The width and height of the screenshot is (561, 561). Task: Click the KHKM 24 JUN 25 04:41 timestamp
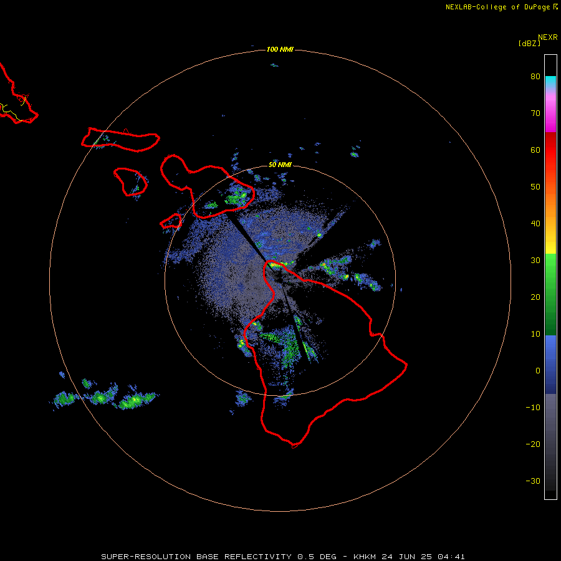click(409, 557)
